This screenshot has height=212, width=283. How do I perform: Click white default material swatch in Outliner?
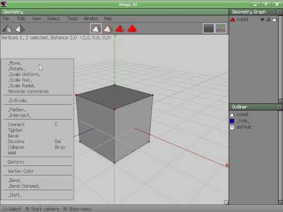tap(232, 127)
